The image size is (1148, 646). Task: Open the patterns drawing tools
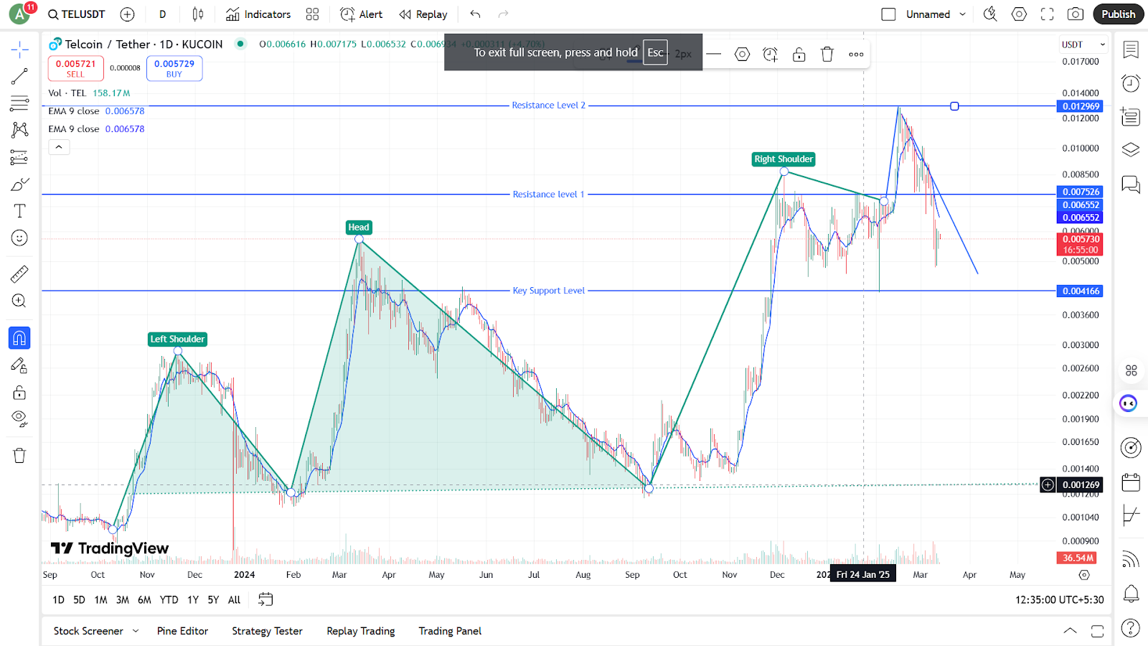(19, 130)
